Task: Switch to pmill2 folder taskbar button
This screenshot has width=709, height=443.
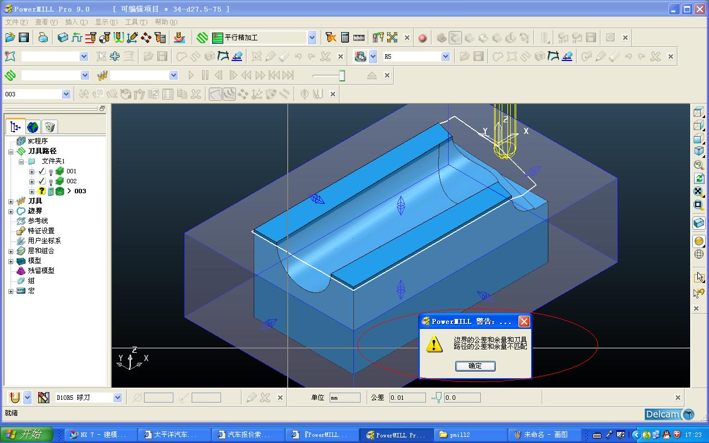Action: [x=471, y=435]
